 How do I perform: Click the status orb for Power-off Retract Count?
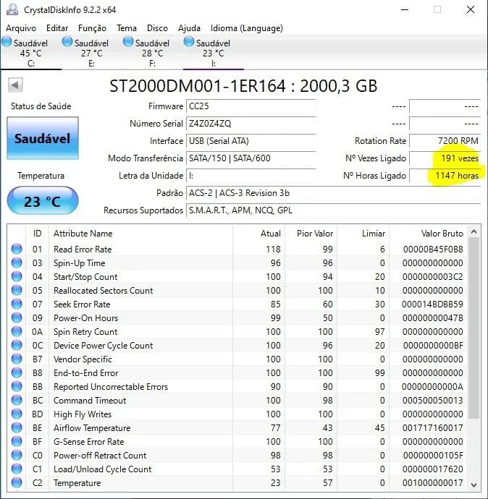coord(17,455)
